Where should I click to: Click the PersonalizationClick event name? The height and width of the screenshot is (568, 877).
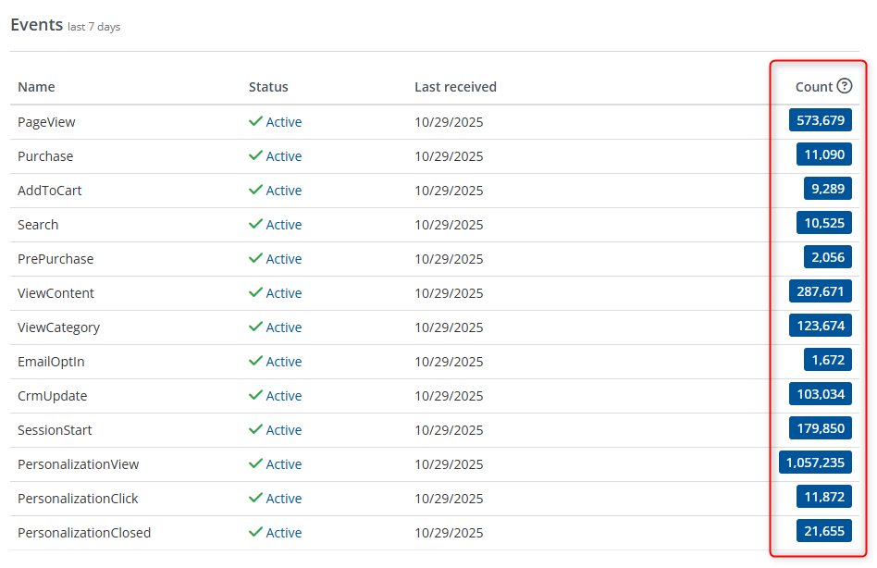point(78,499)
